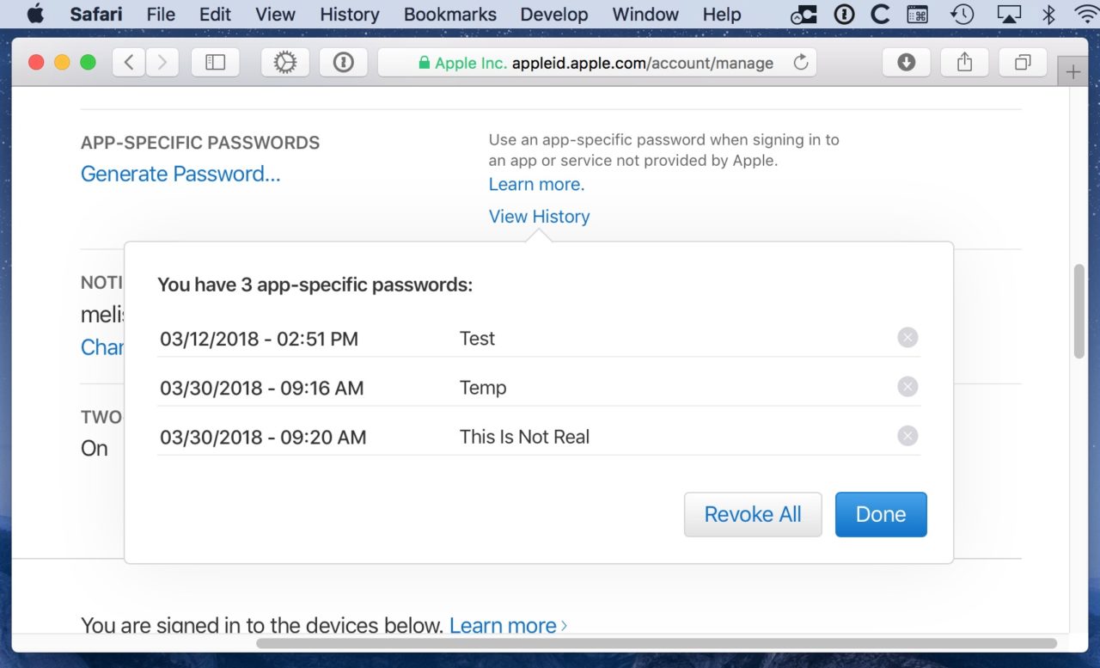Viewport: 1100px width, 668px height.
Task: Revoke the Temp password entry
Action: 907,387
